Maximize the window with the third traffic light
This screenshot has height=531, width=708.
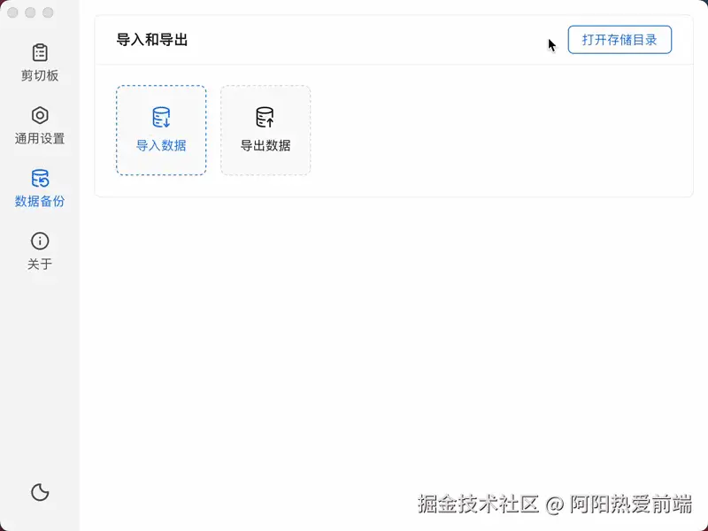pos(48,12)
